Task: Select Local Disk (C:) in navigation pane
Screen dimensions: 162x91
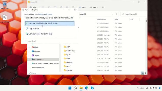Action: click(38, 59)
